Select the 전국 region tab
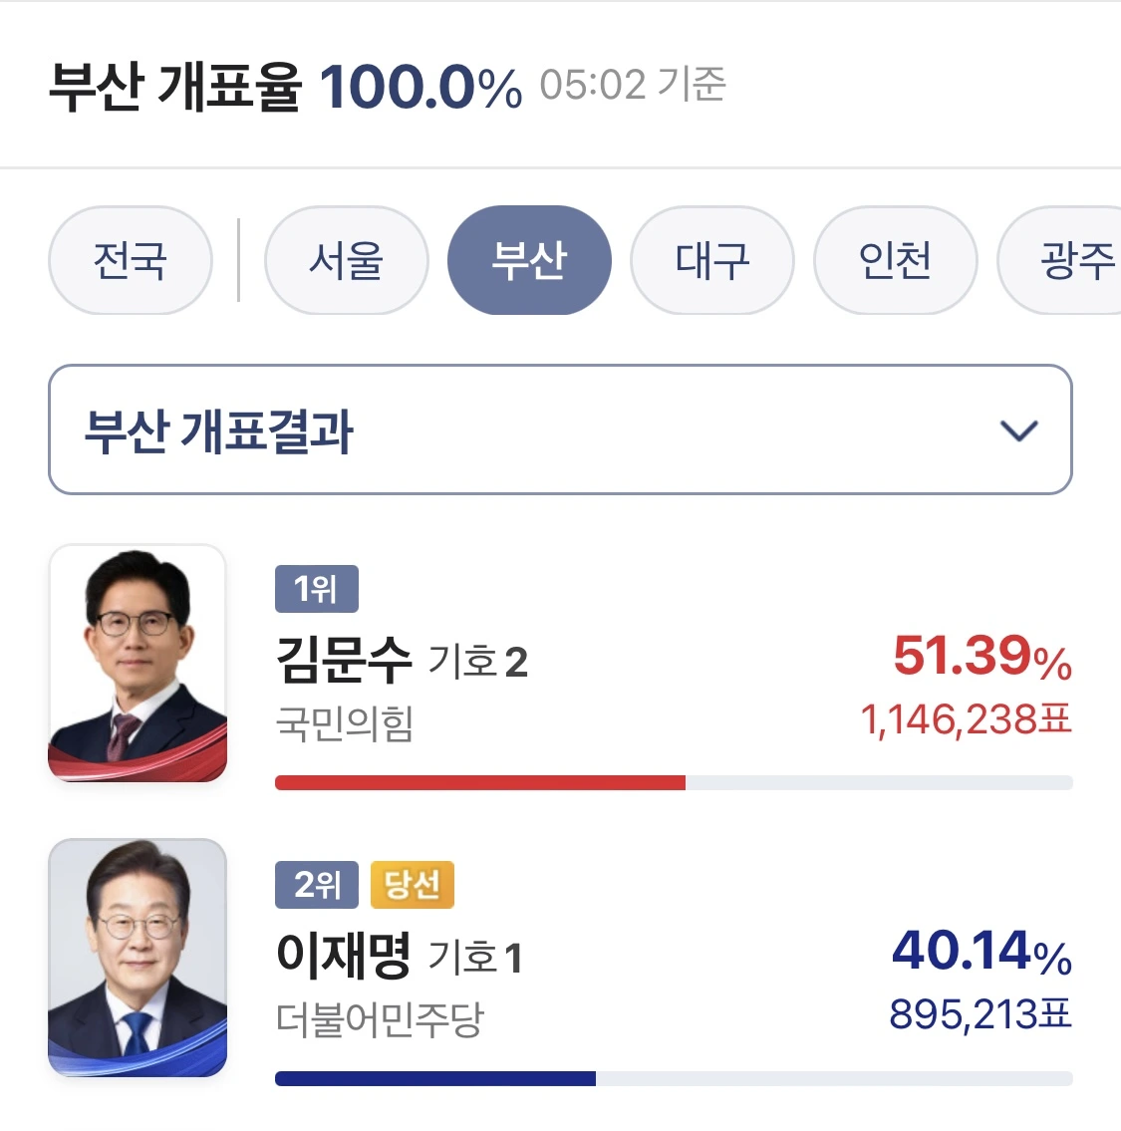The width and height of the screenshot is (1121, 1131). [131, 261]
